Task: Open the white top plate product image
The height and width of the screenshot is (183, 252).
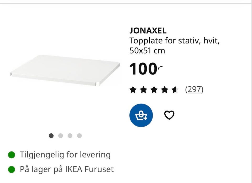Action: (66, 70)
